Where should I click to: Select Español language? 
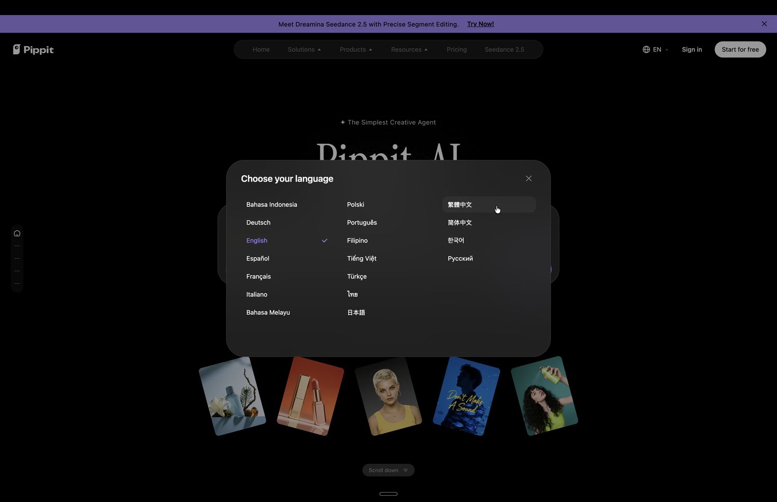[286, 258]
